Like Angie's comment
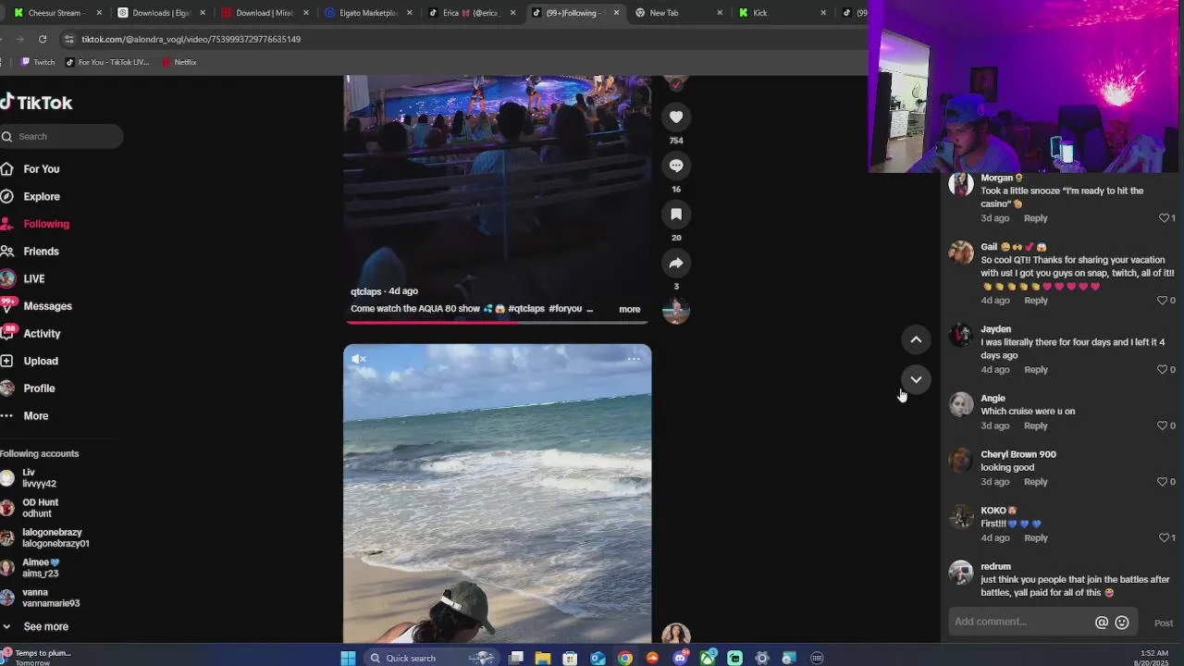 [x=1163, y=425]
